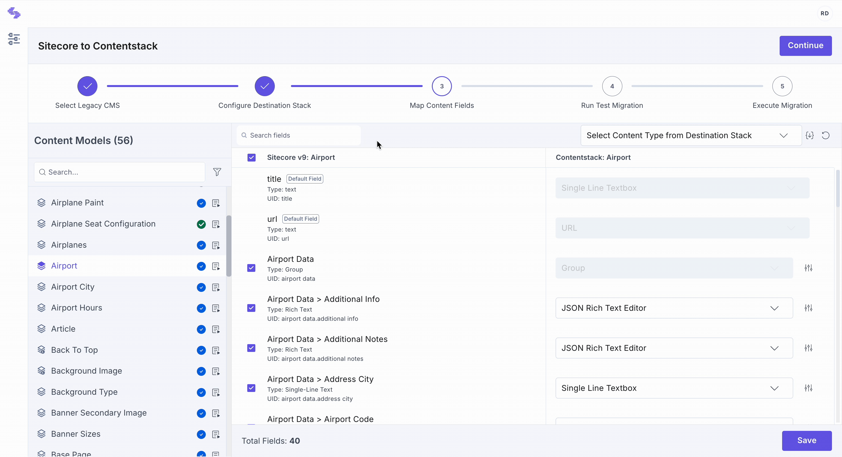The width and height of the screenshot is (842, 457).
Task: Uncheck the Airport Data > Additional Info checkbox
Action: pos(251,308)
